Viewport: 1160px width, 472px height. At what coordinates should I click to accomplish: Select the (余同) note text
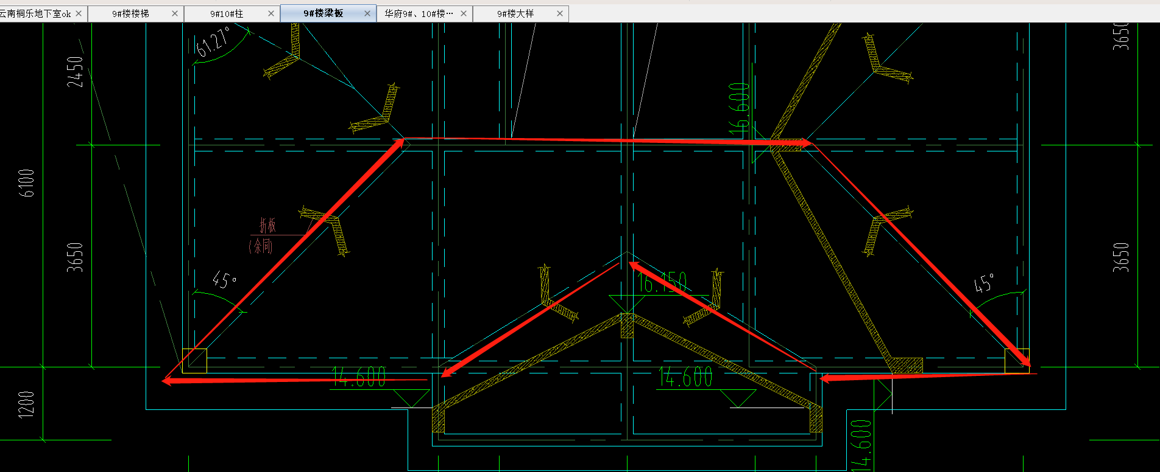(261, 246)
